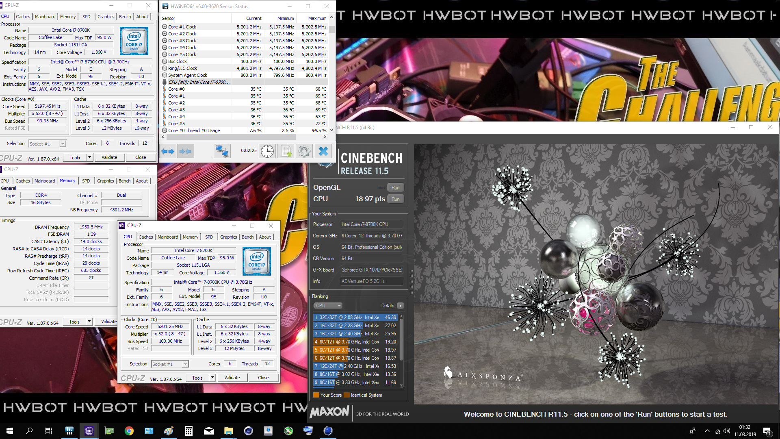This screenshot has height=439, width=780.
Task: Open Calculator from the taskbar
Action: pyautogui.click(x=188, y=431)
